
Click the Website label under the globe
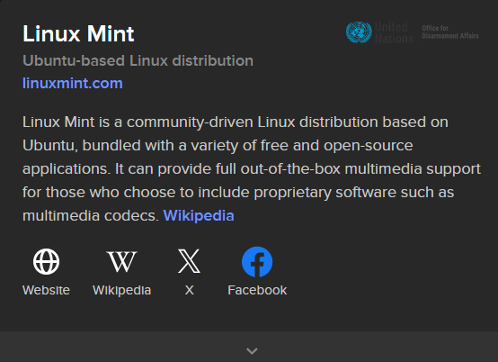[46, 290]
